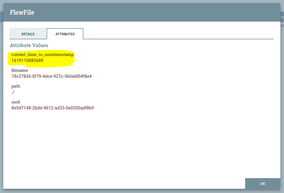Click the Attribute Values heading

point(29,45)
